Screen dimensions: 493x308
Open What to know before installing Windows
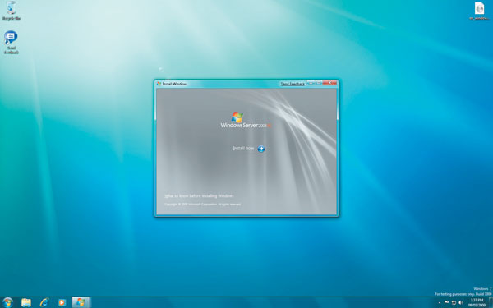click(200, 195)
